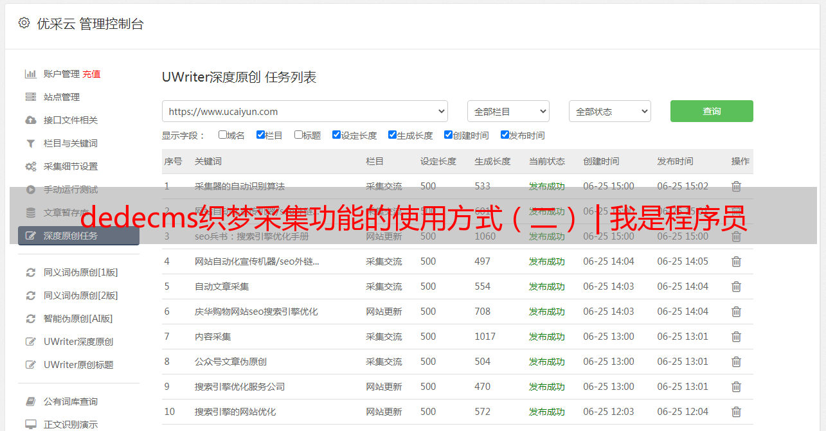Delete the 自动文章采集 task via trash icon
This screenshot has height=431, width=826.
pos(737,286)
